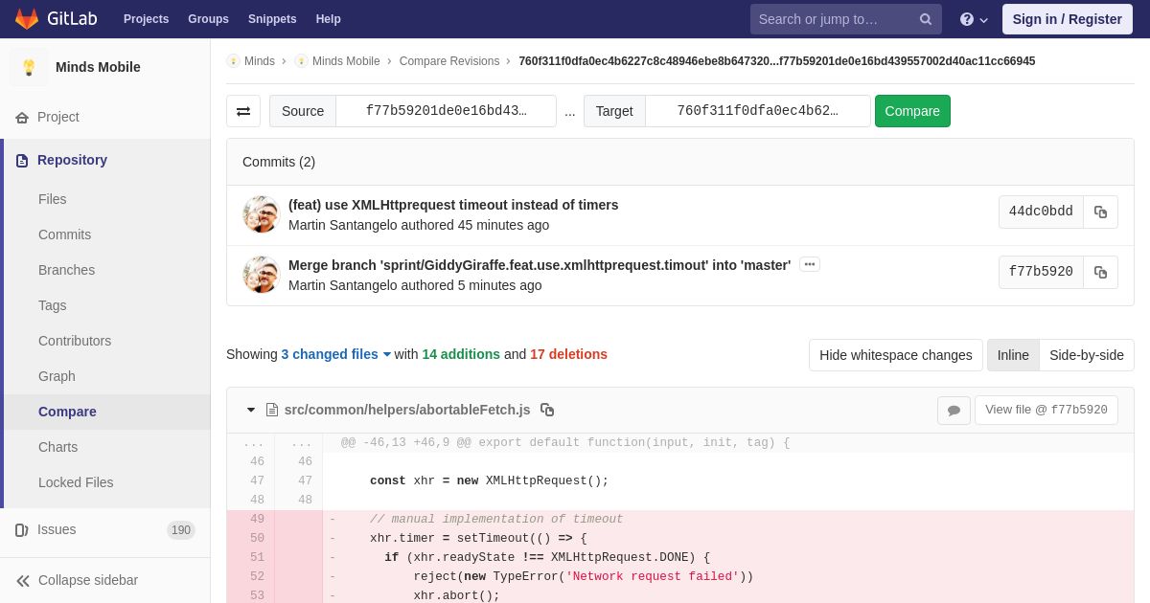Screen dimensions: 1150x603
Task: Copy abortableFetch.js file path
Action: point(547,410)
